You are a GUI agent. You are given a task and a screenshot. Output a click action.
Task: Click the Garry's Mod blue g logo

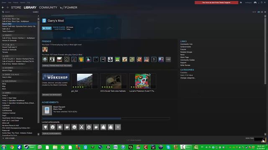point(44,20)
